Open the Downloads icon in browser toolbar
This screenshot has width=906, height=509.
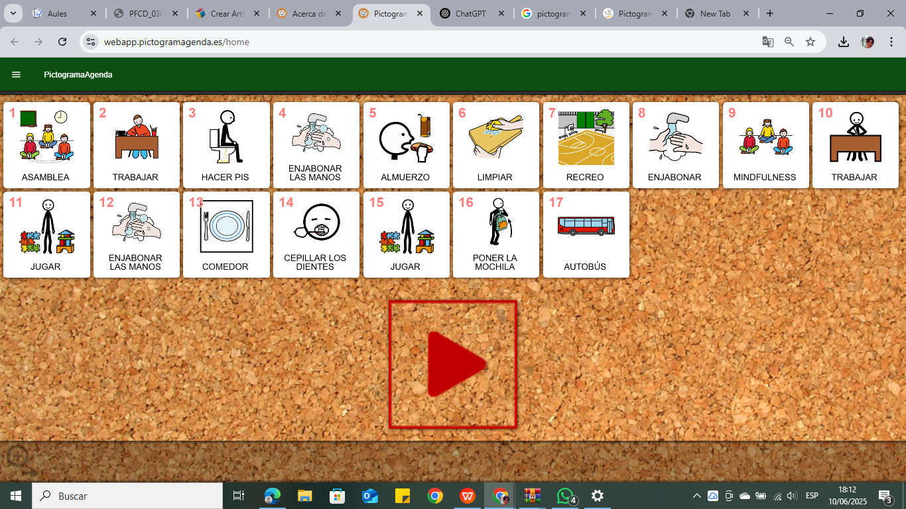click(x=844, y=41)
